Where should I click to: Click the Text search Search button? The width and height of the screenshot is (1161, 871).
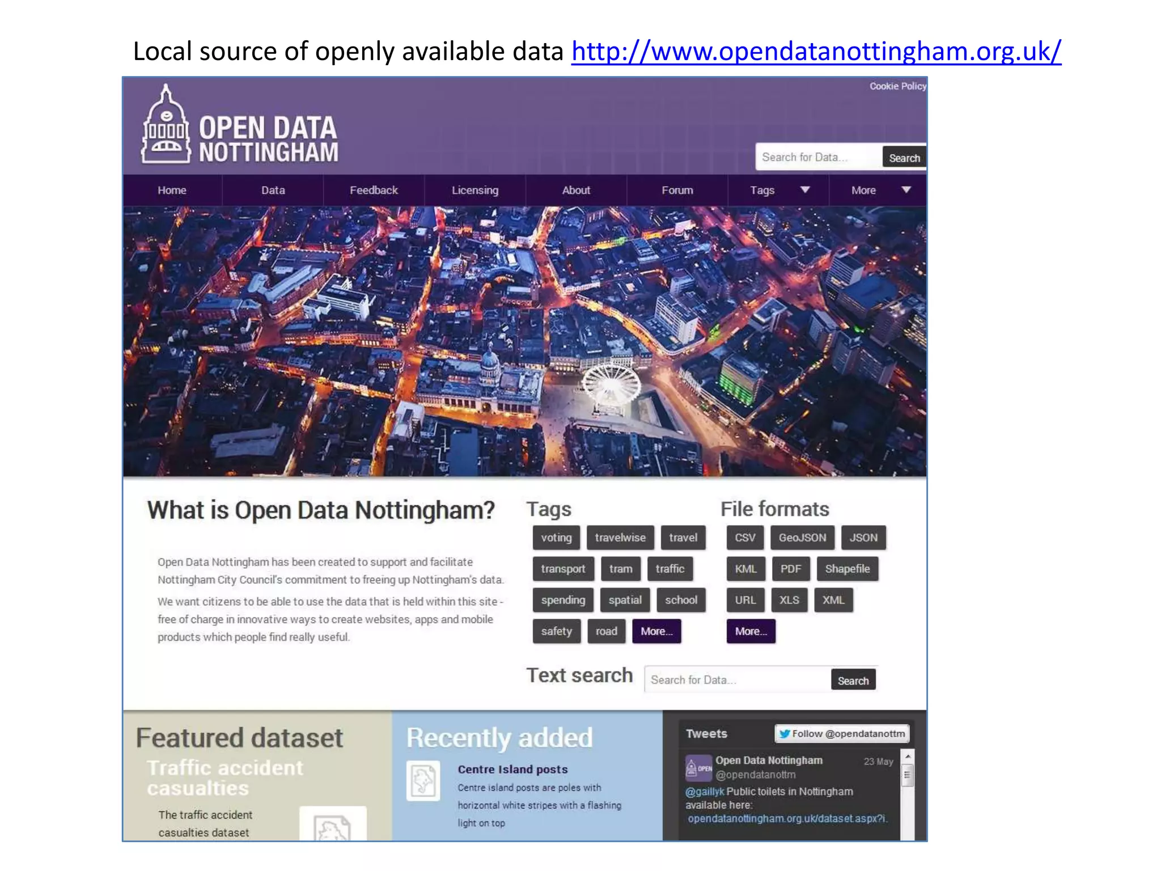[853, 680]
